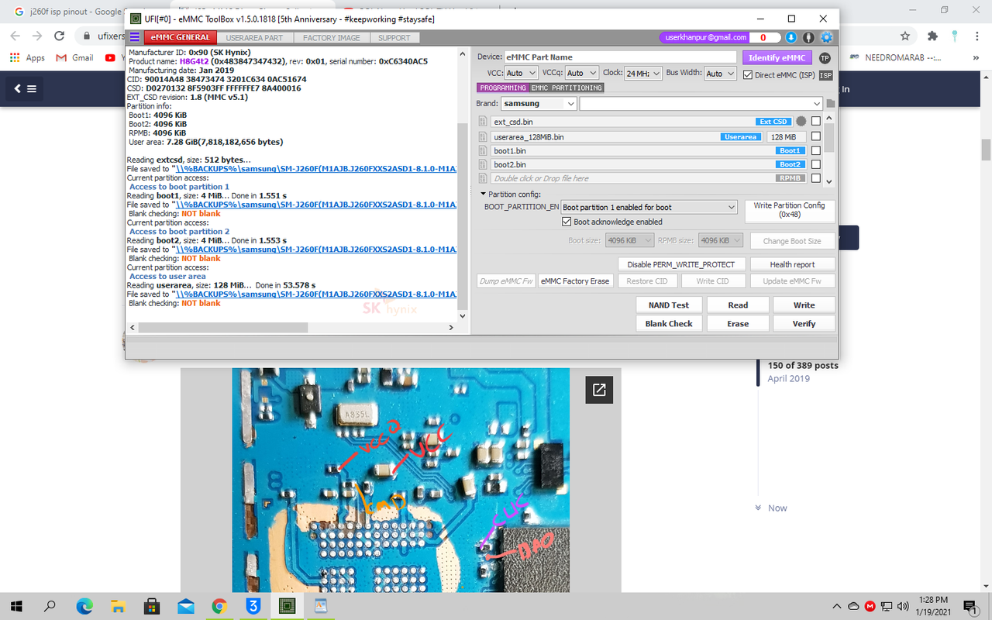Screen dimensions: 992x620
Task: Tick the boot1.bin row checkbox
Action: click(815, 150)
